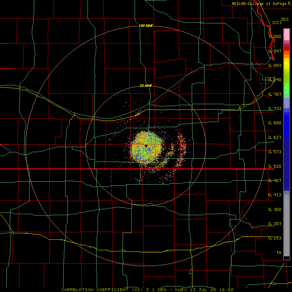Click the radar site center dot
Viewport: 292px width, 292px height.
pyautogui.click(x=146, y=146)
